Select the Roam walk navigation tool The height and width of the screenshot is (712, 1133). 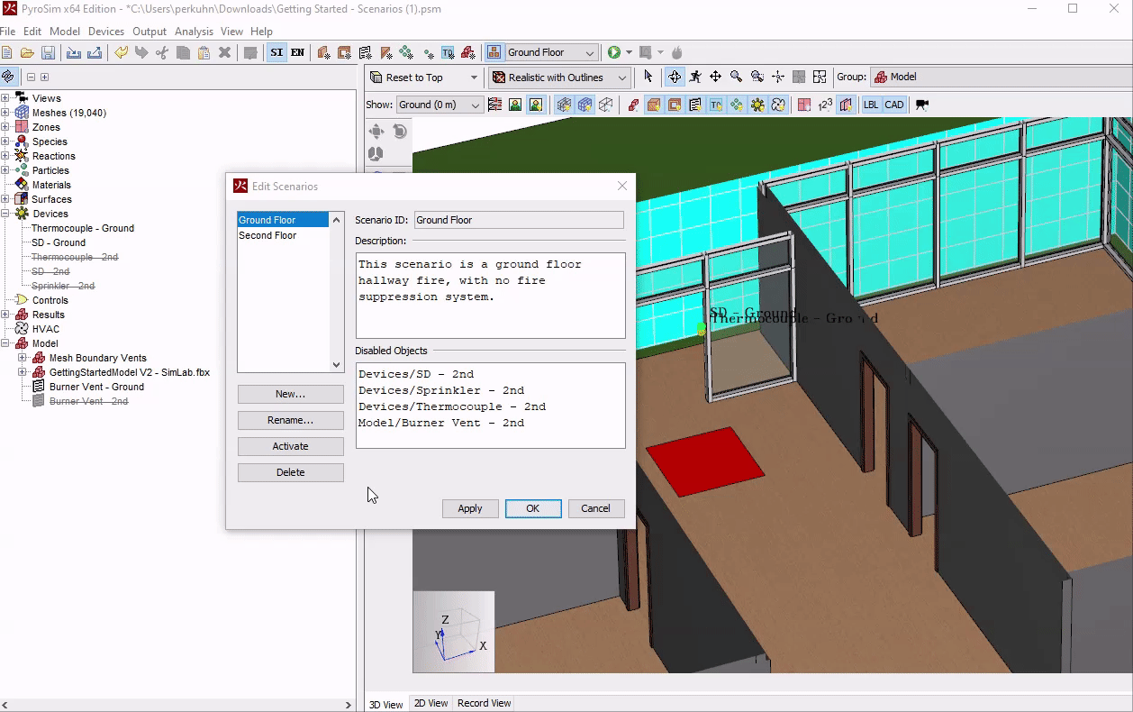pyautogui.click(x=694, y=78)
